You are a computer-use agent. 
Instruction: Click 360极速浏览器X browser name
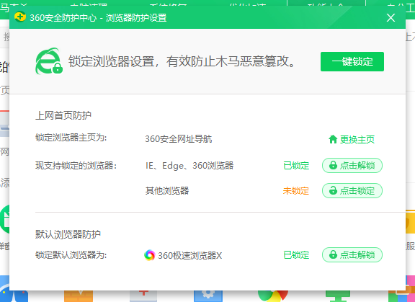(x=189, y=255)
